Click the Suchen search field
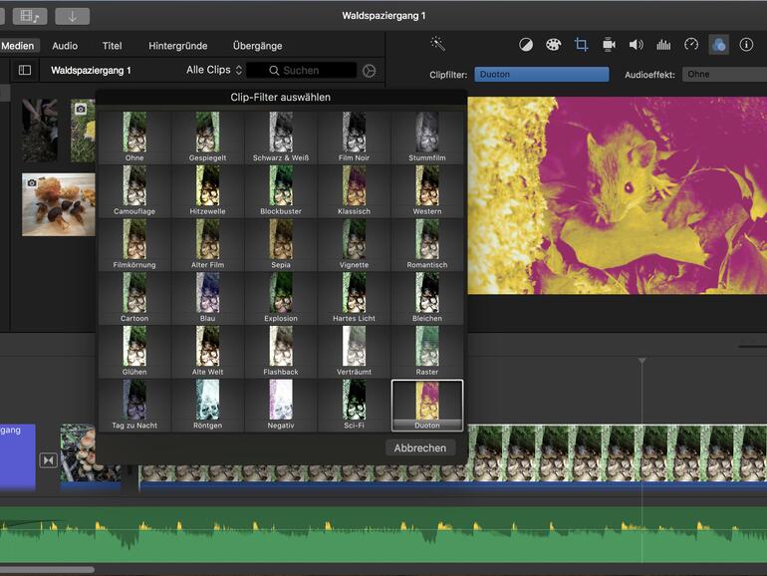 click(x=301, y=71)
